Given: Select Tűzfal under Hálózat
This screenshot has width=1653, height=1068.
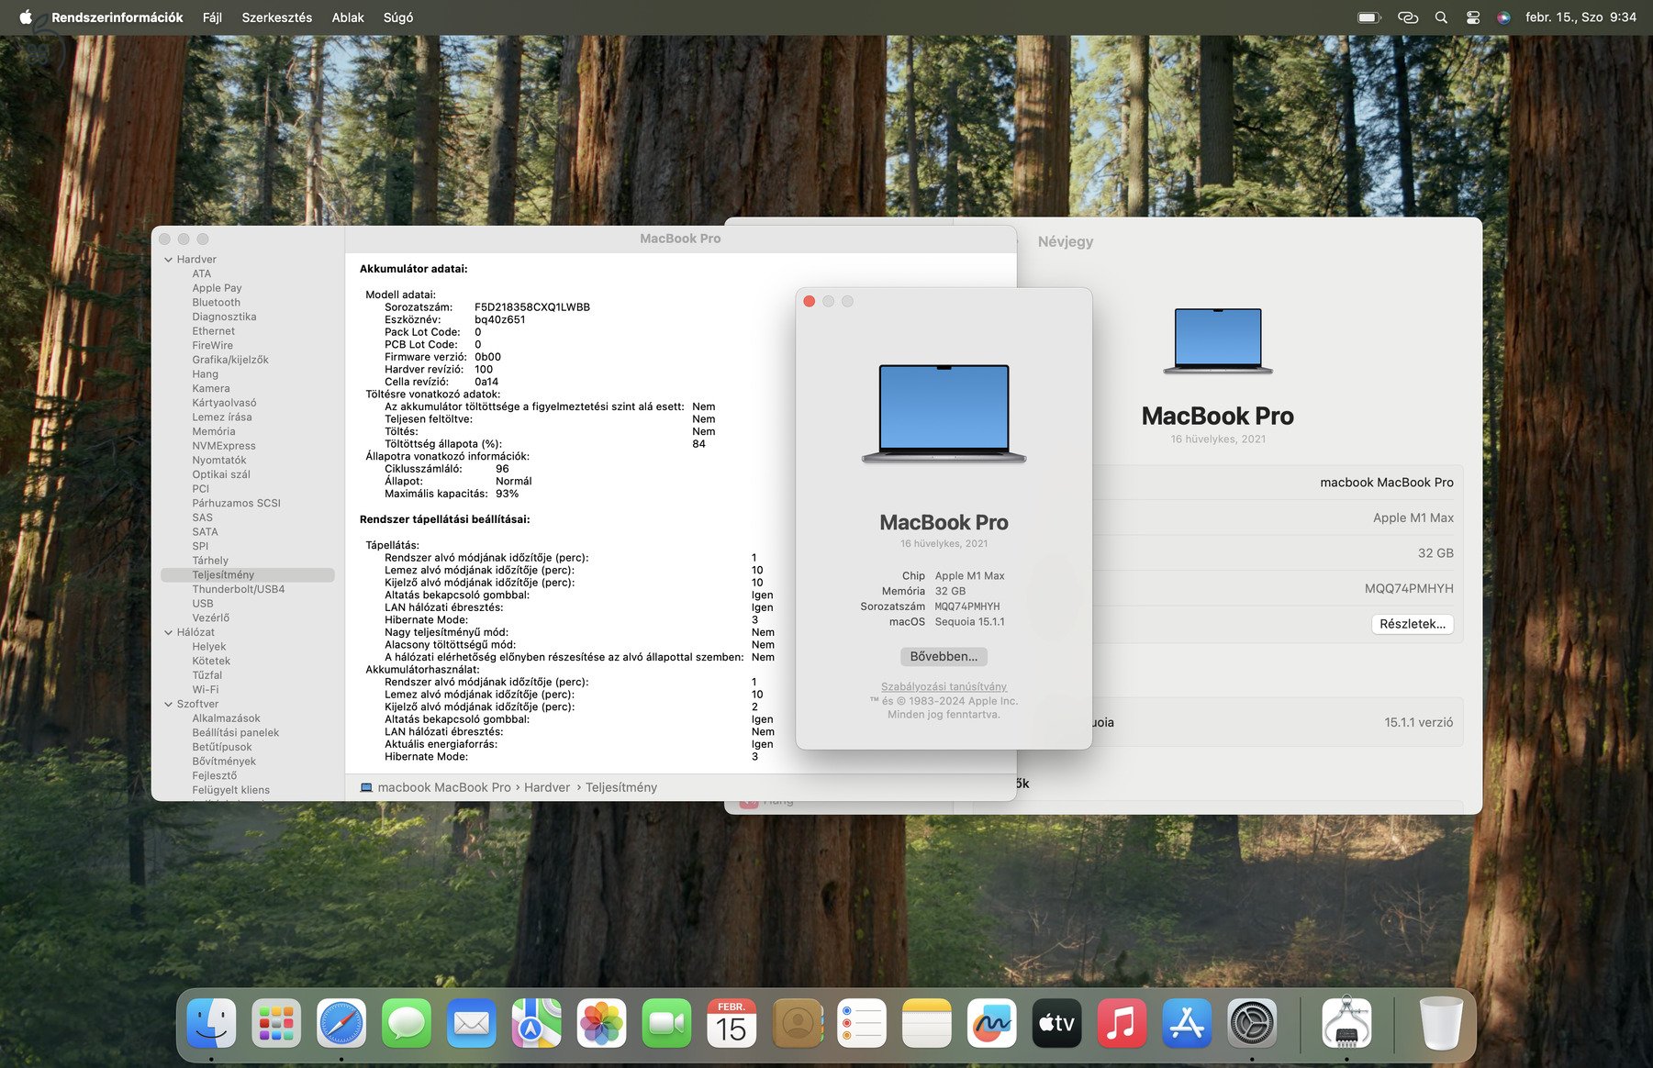Looking at the screenshot, I should [x=207, y=675].
